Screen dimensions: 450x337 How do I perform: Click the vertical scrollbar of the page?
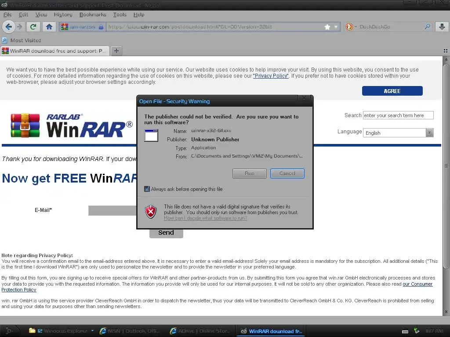click(x=446, y=166)
